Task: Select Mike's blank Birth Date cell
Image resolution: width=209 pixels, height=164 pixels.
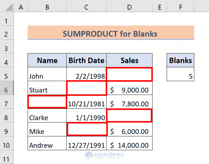Action: [87, 129]
